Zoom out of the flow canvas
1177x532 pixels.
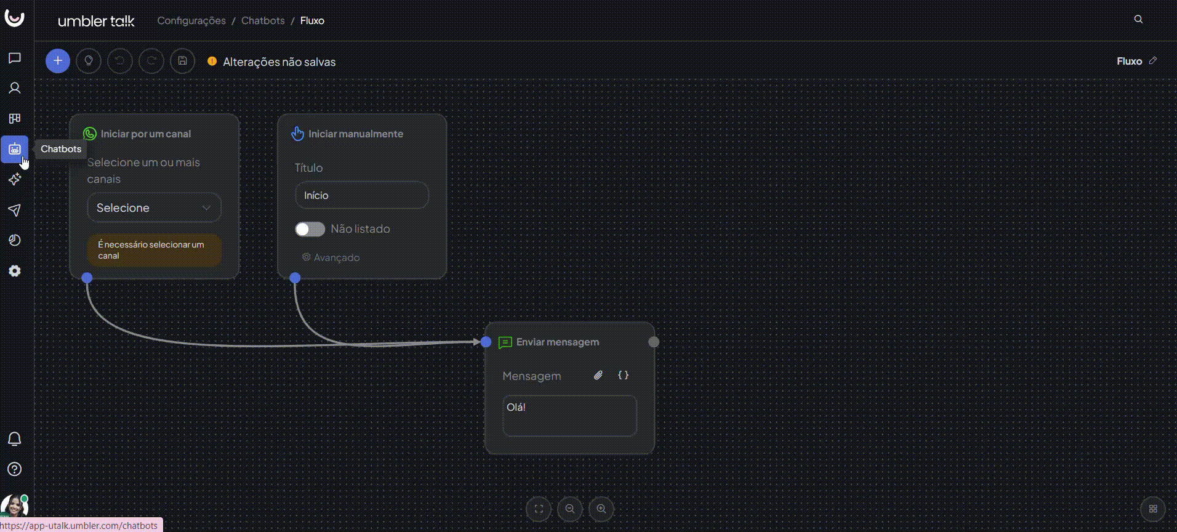click(570, 509)
